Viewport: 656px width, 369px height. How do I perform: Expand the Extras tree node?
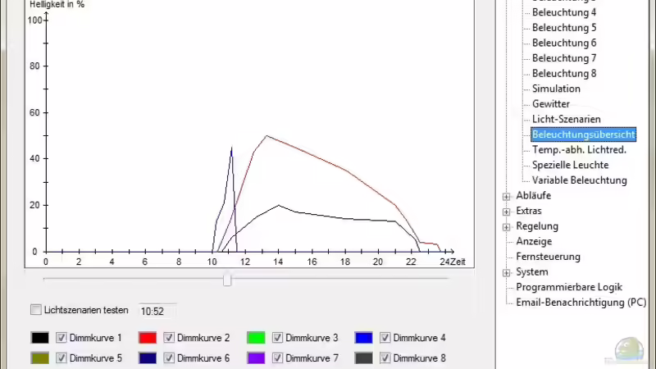pyautogui.click(x=507, y=212)
